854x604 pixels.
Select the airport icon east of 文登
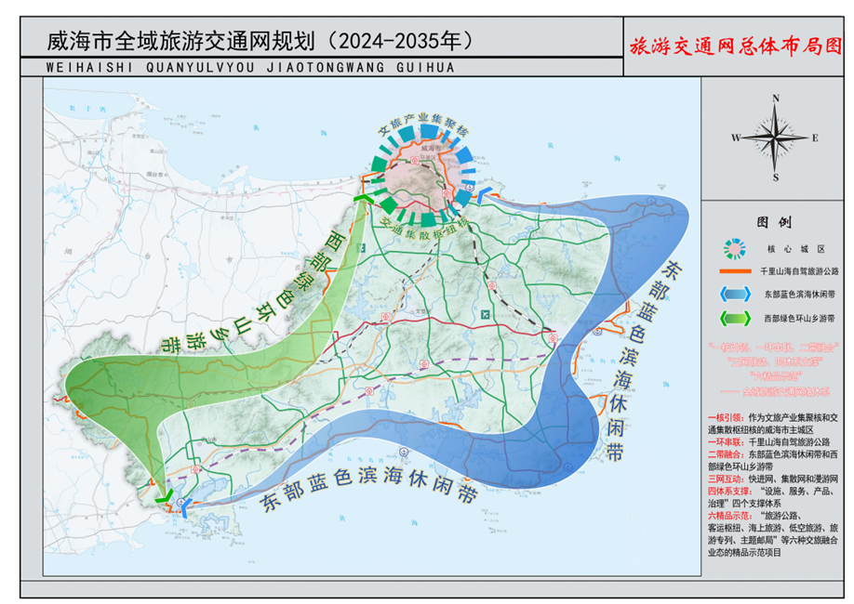[x=486, y=314]
